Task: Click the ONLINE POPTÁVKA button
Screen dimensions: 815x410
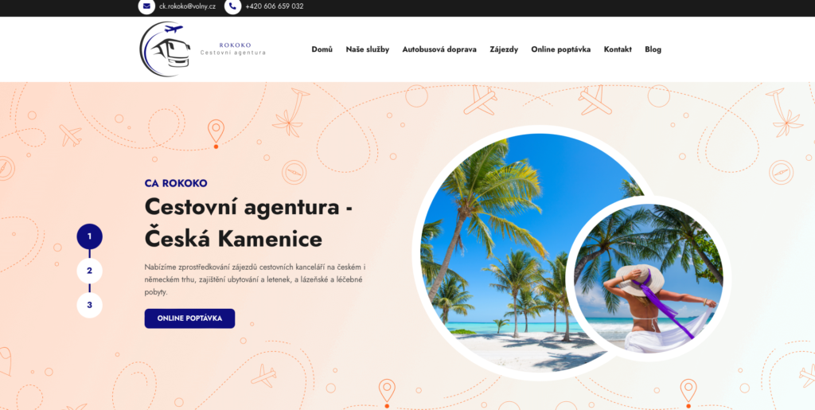Action: coord(189,318)
